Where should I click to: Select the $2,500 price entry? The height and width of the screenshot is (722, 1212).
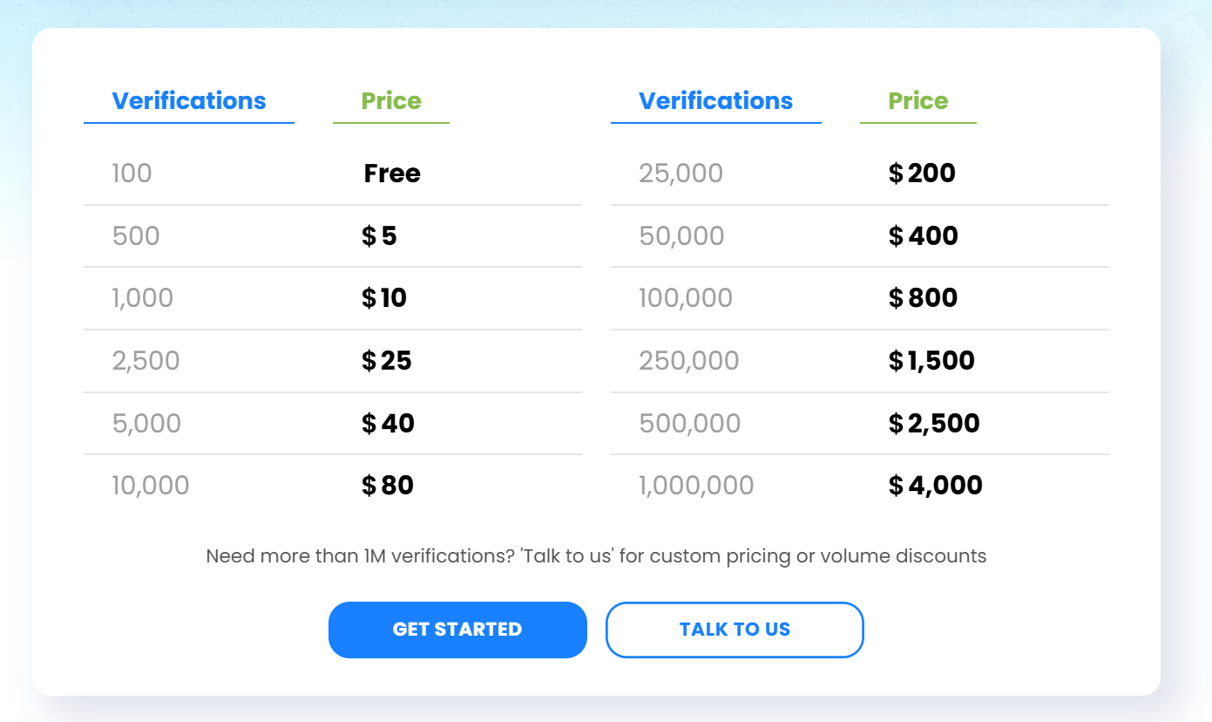934,424
